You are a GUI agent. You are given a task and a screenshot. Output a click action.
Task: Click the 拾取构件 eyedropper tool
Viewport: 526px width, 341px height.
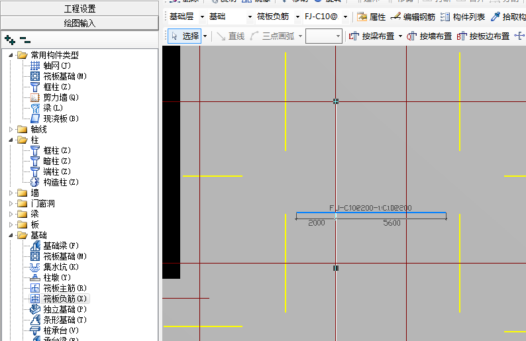[507, 17]
